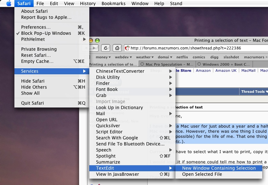Image resolution: width=268 pixels, height=185 pixels.
Task: Select Send File To Bluetooth Device
Action: point(133,144)
